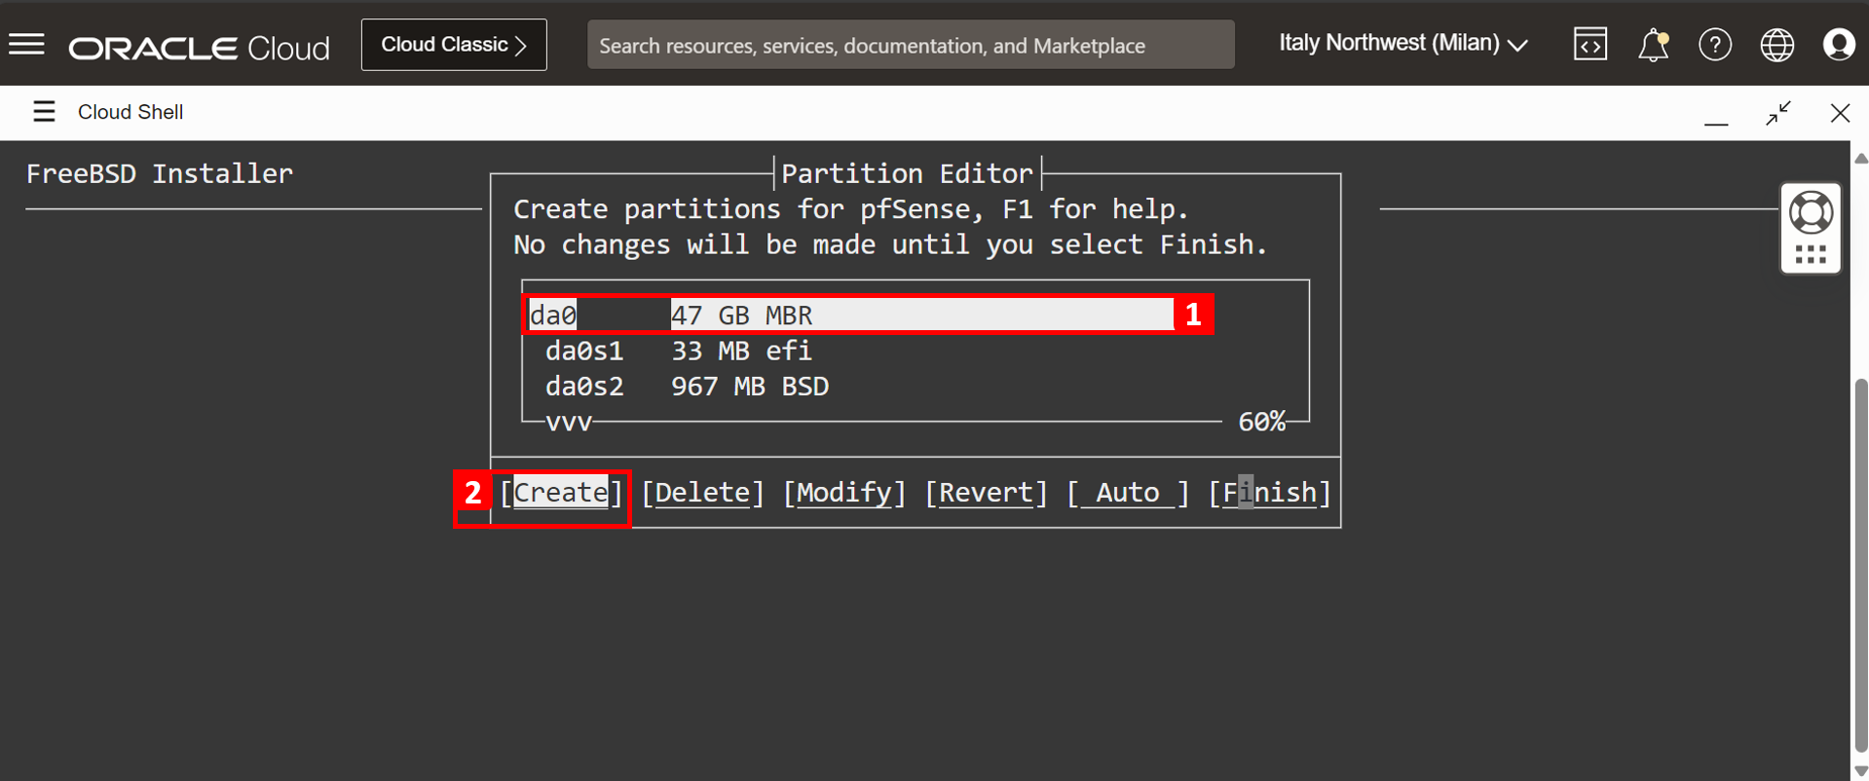Select the da0 47 GB MBR row
Screen dimensions: 1869x781
point(850,315)
